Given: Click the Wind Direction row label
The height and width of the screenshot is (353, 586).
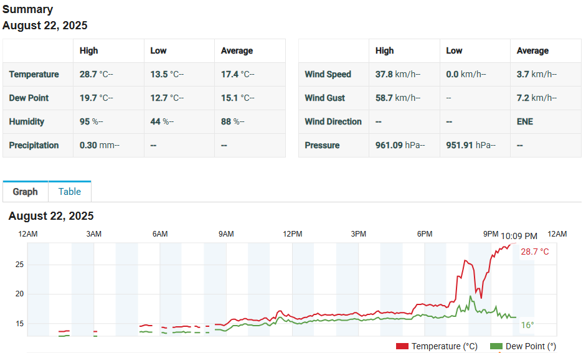Looking at the screenshot, I should pyautogui.click(x=333, y=121).
